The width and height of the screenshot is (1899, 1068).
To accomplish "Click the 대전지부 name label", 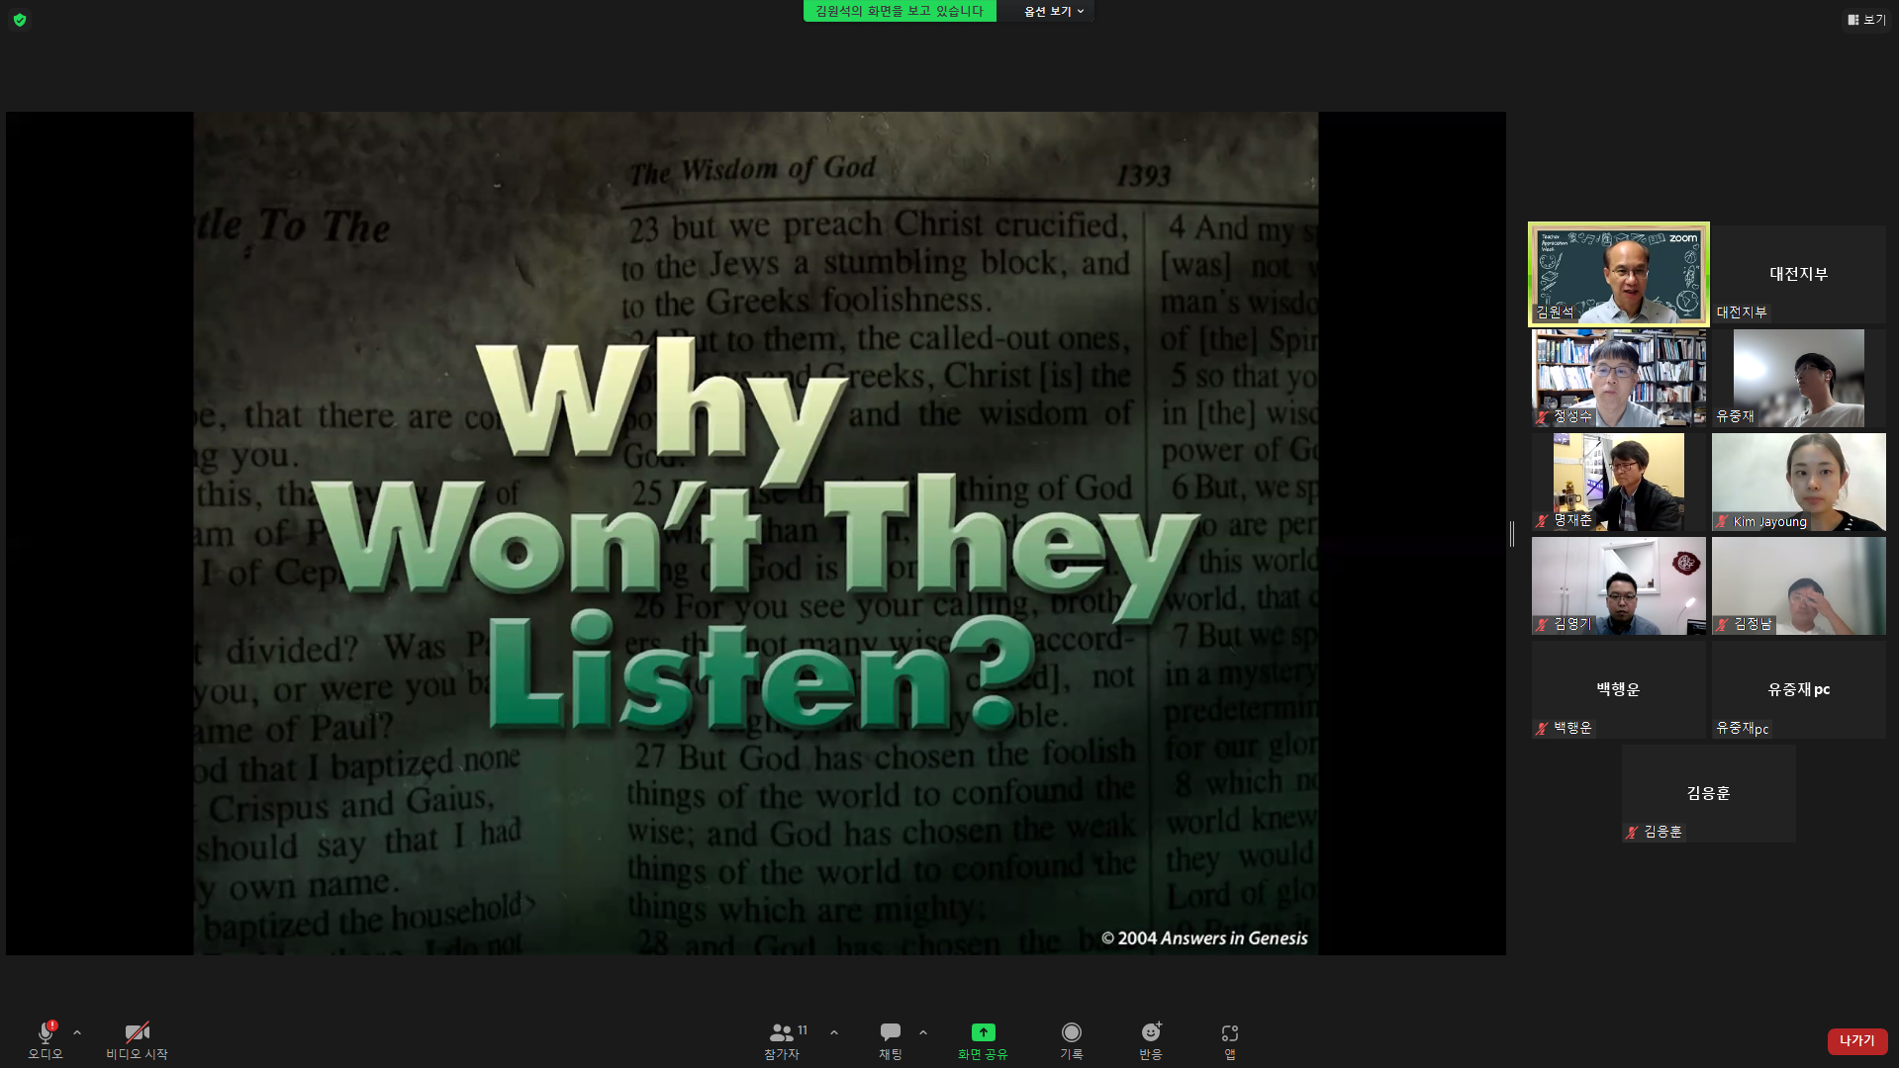I will point(1742,312).
